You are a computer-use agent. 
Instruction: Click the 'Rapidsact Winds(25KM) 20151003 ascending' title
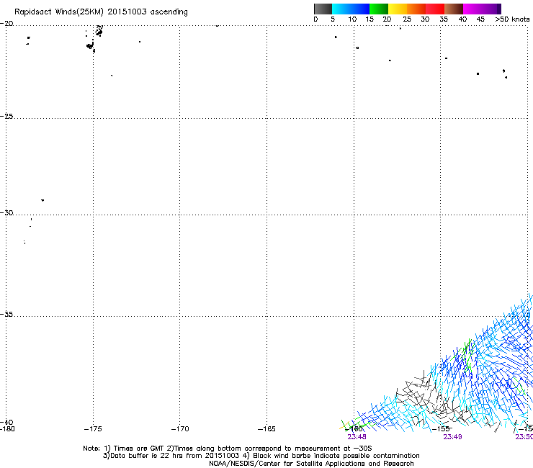[101, 12]
